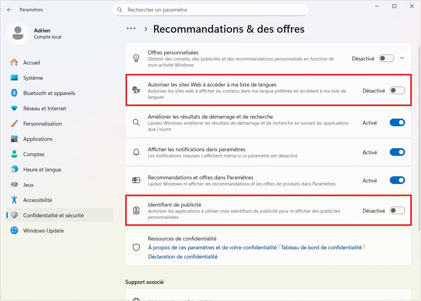
Task: Disable Afficher les notifications dans paramètres switch
Action: coord(397,152)
